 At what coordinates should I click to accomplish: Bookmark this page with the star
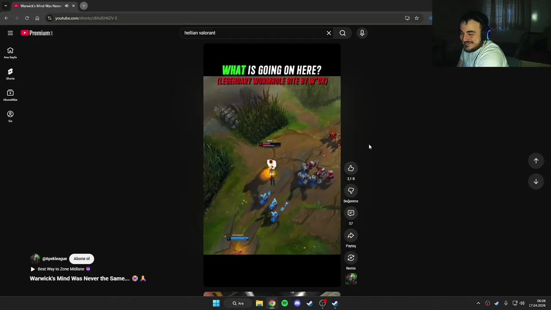(x=417, y=18)
